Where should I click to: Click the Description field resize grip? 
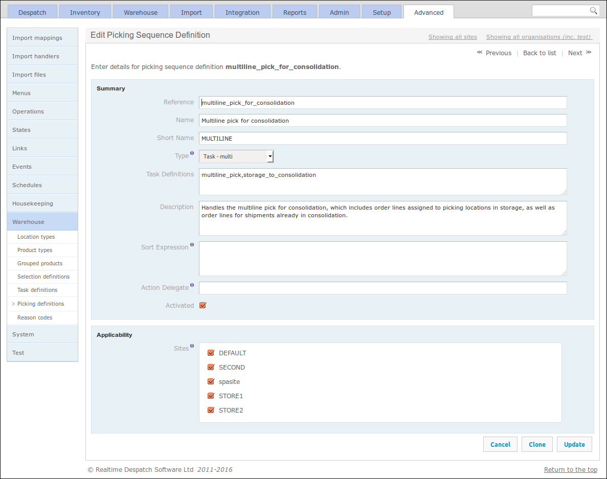click(x=564, y=233)
